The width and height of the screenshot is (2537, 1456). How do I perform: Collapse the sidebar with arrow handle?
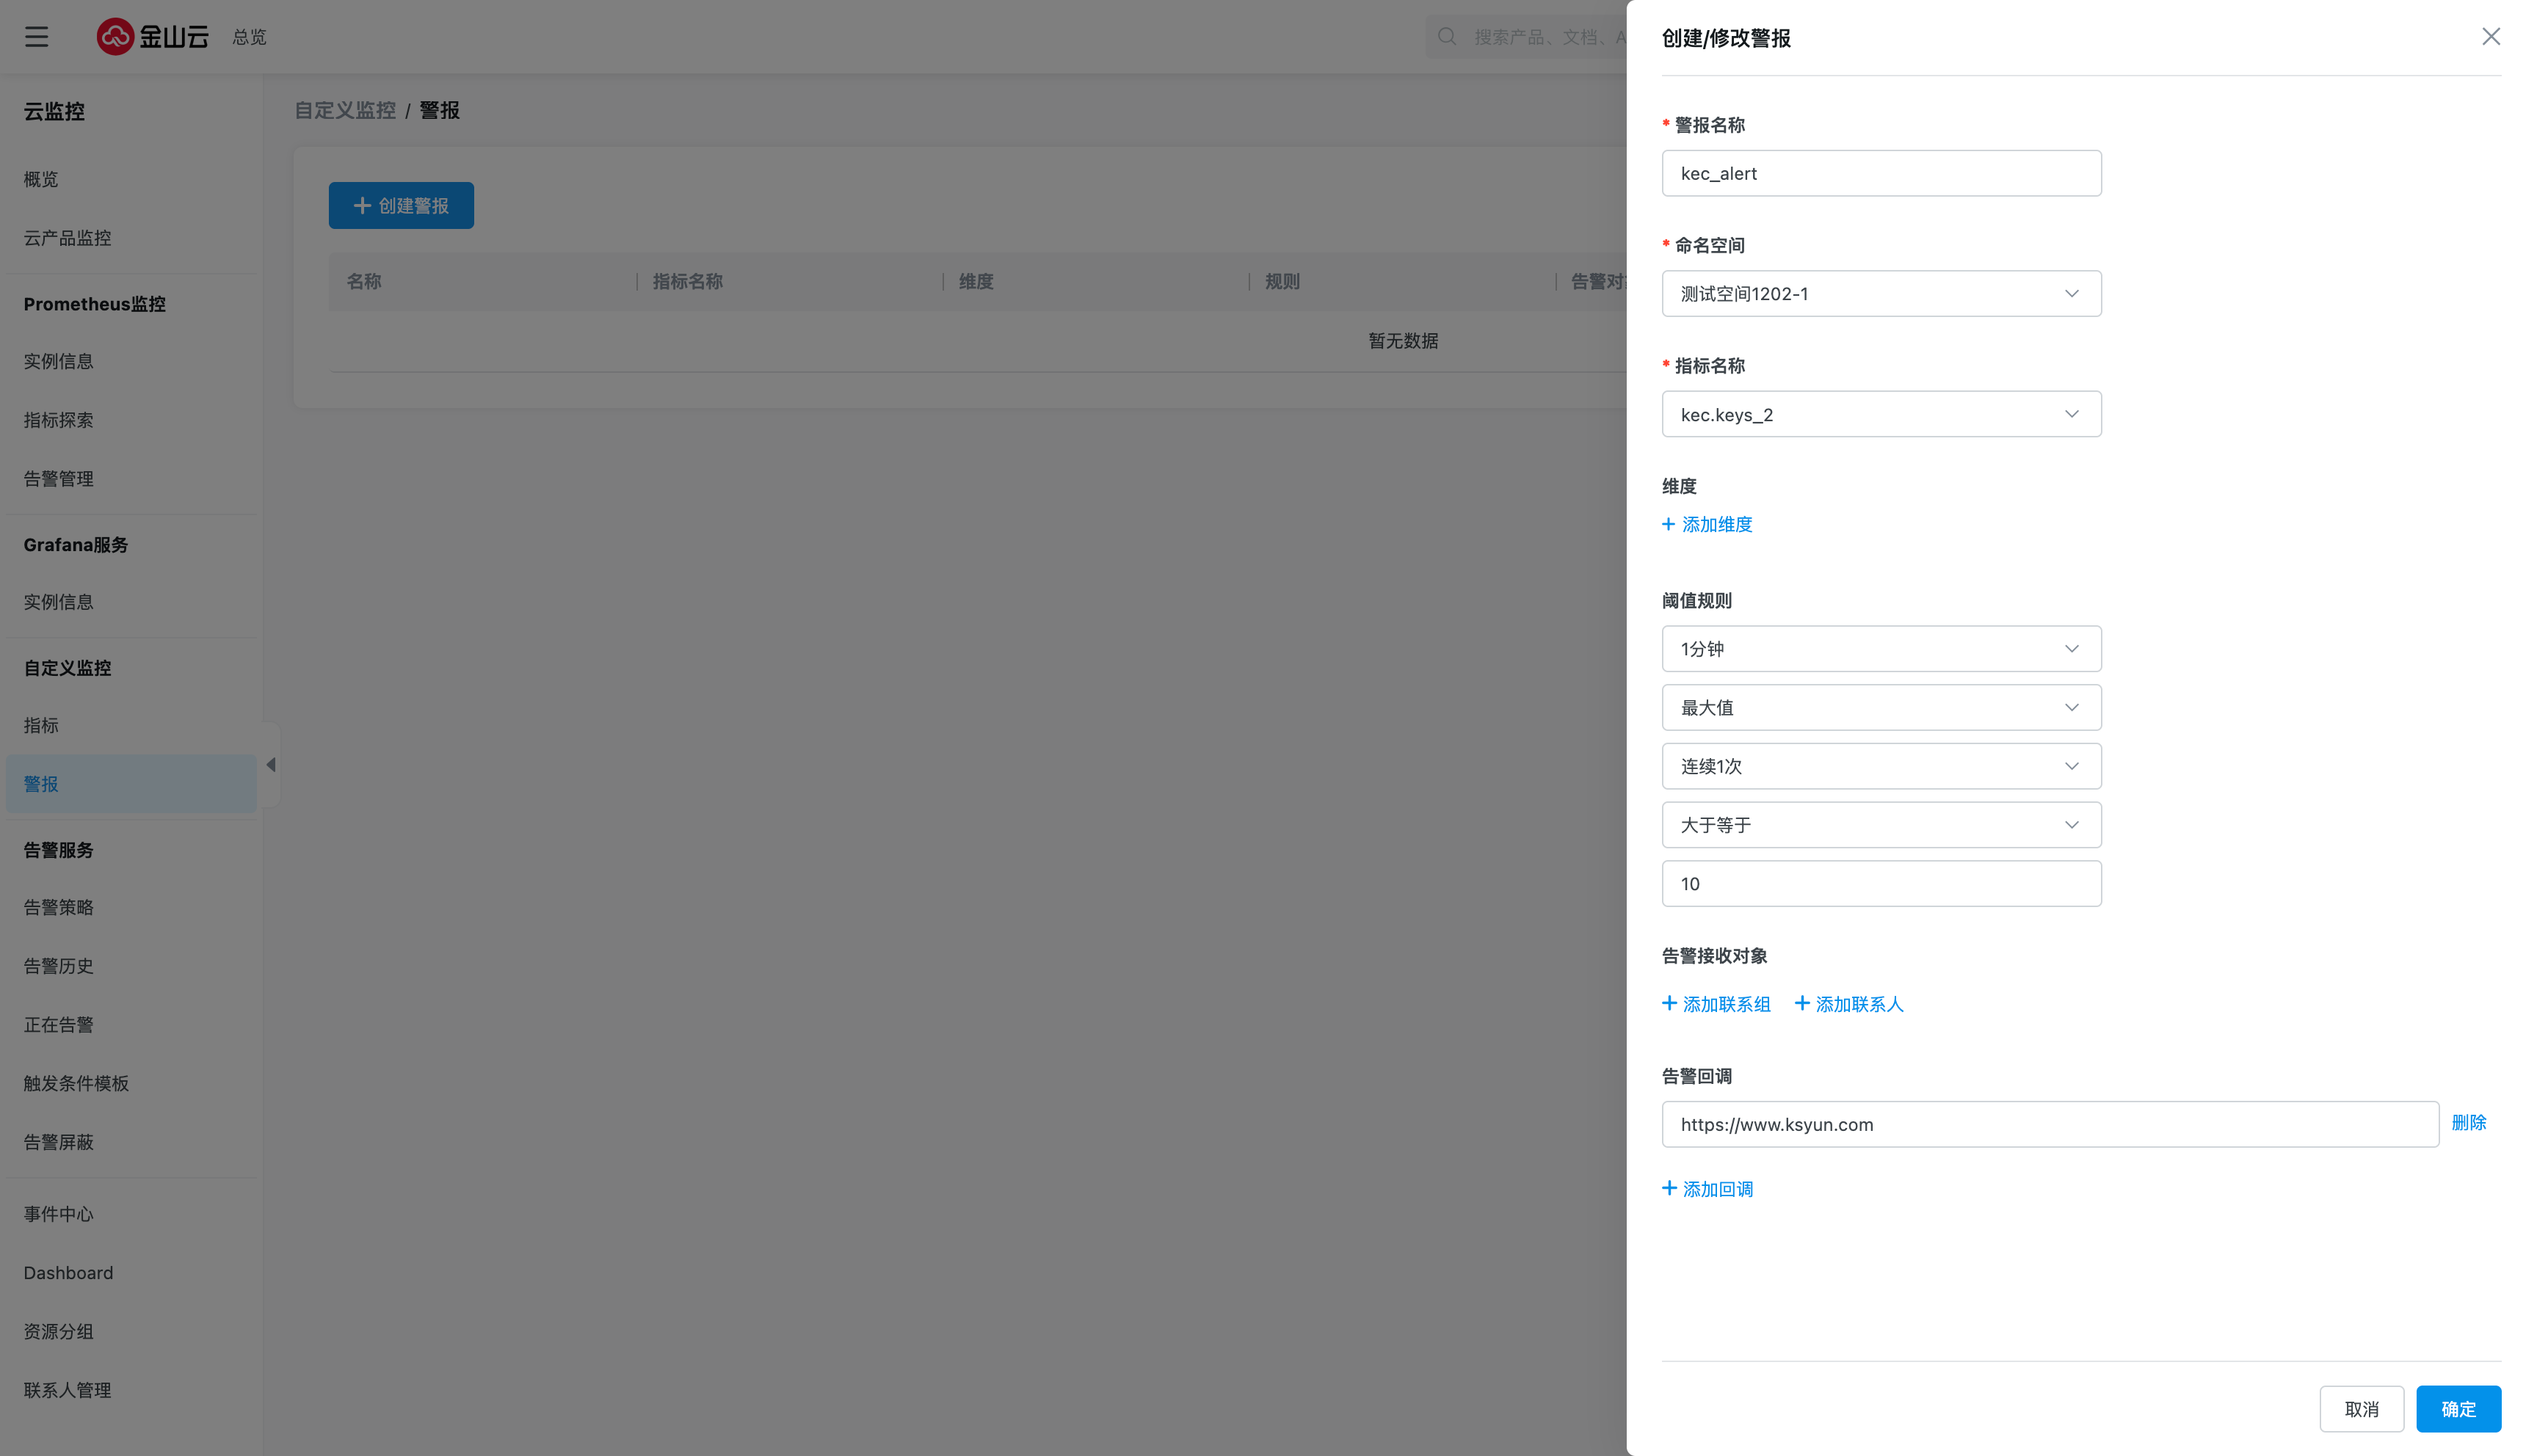pyautogui.click(x=271, y=765)
